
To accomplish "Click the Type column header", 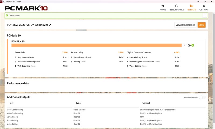I will coord(78,103).
